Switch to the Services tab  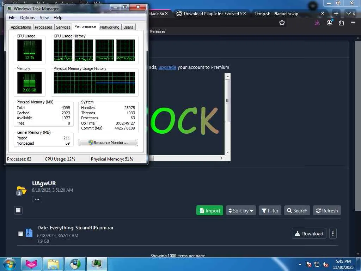tap(63, 27)
